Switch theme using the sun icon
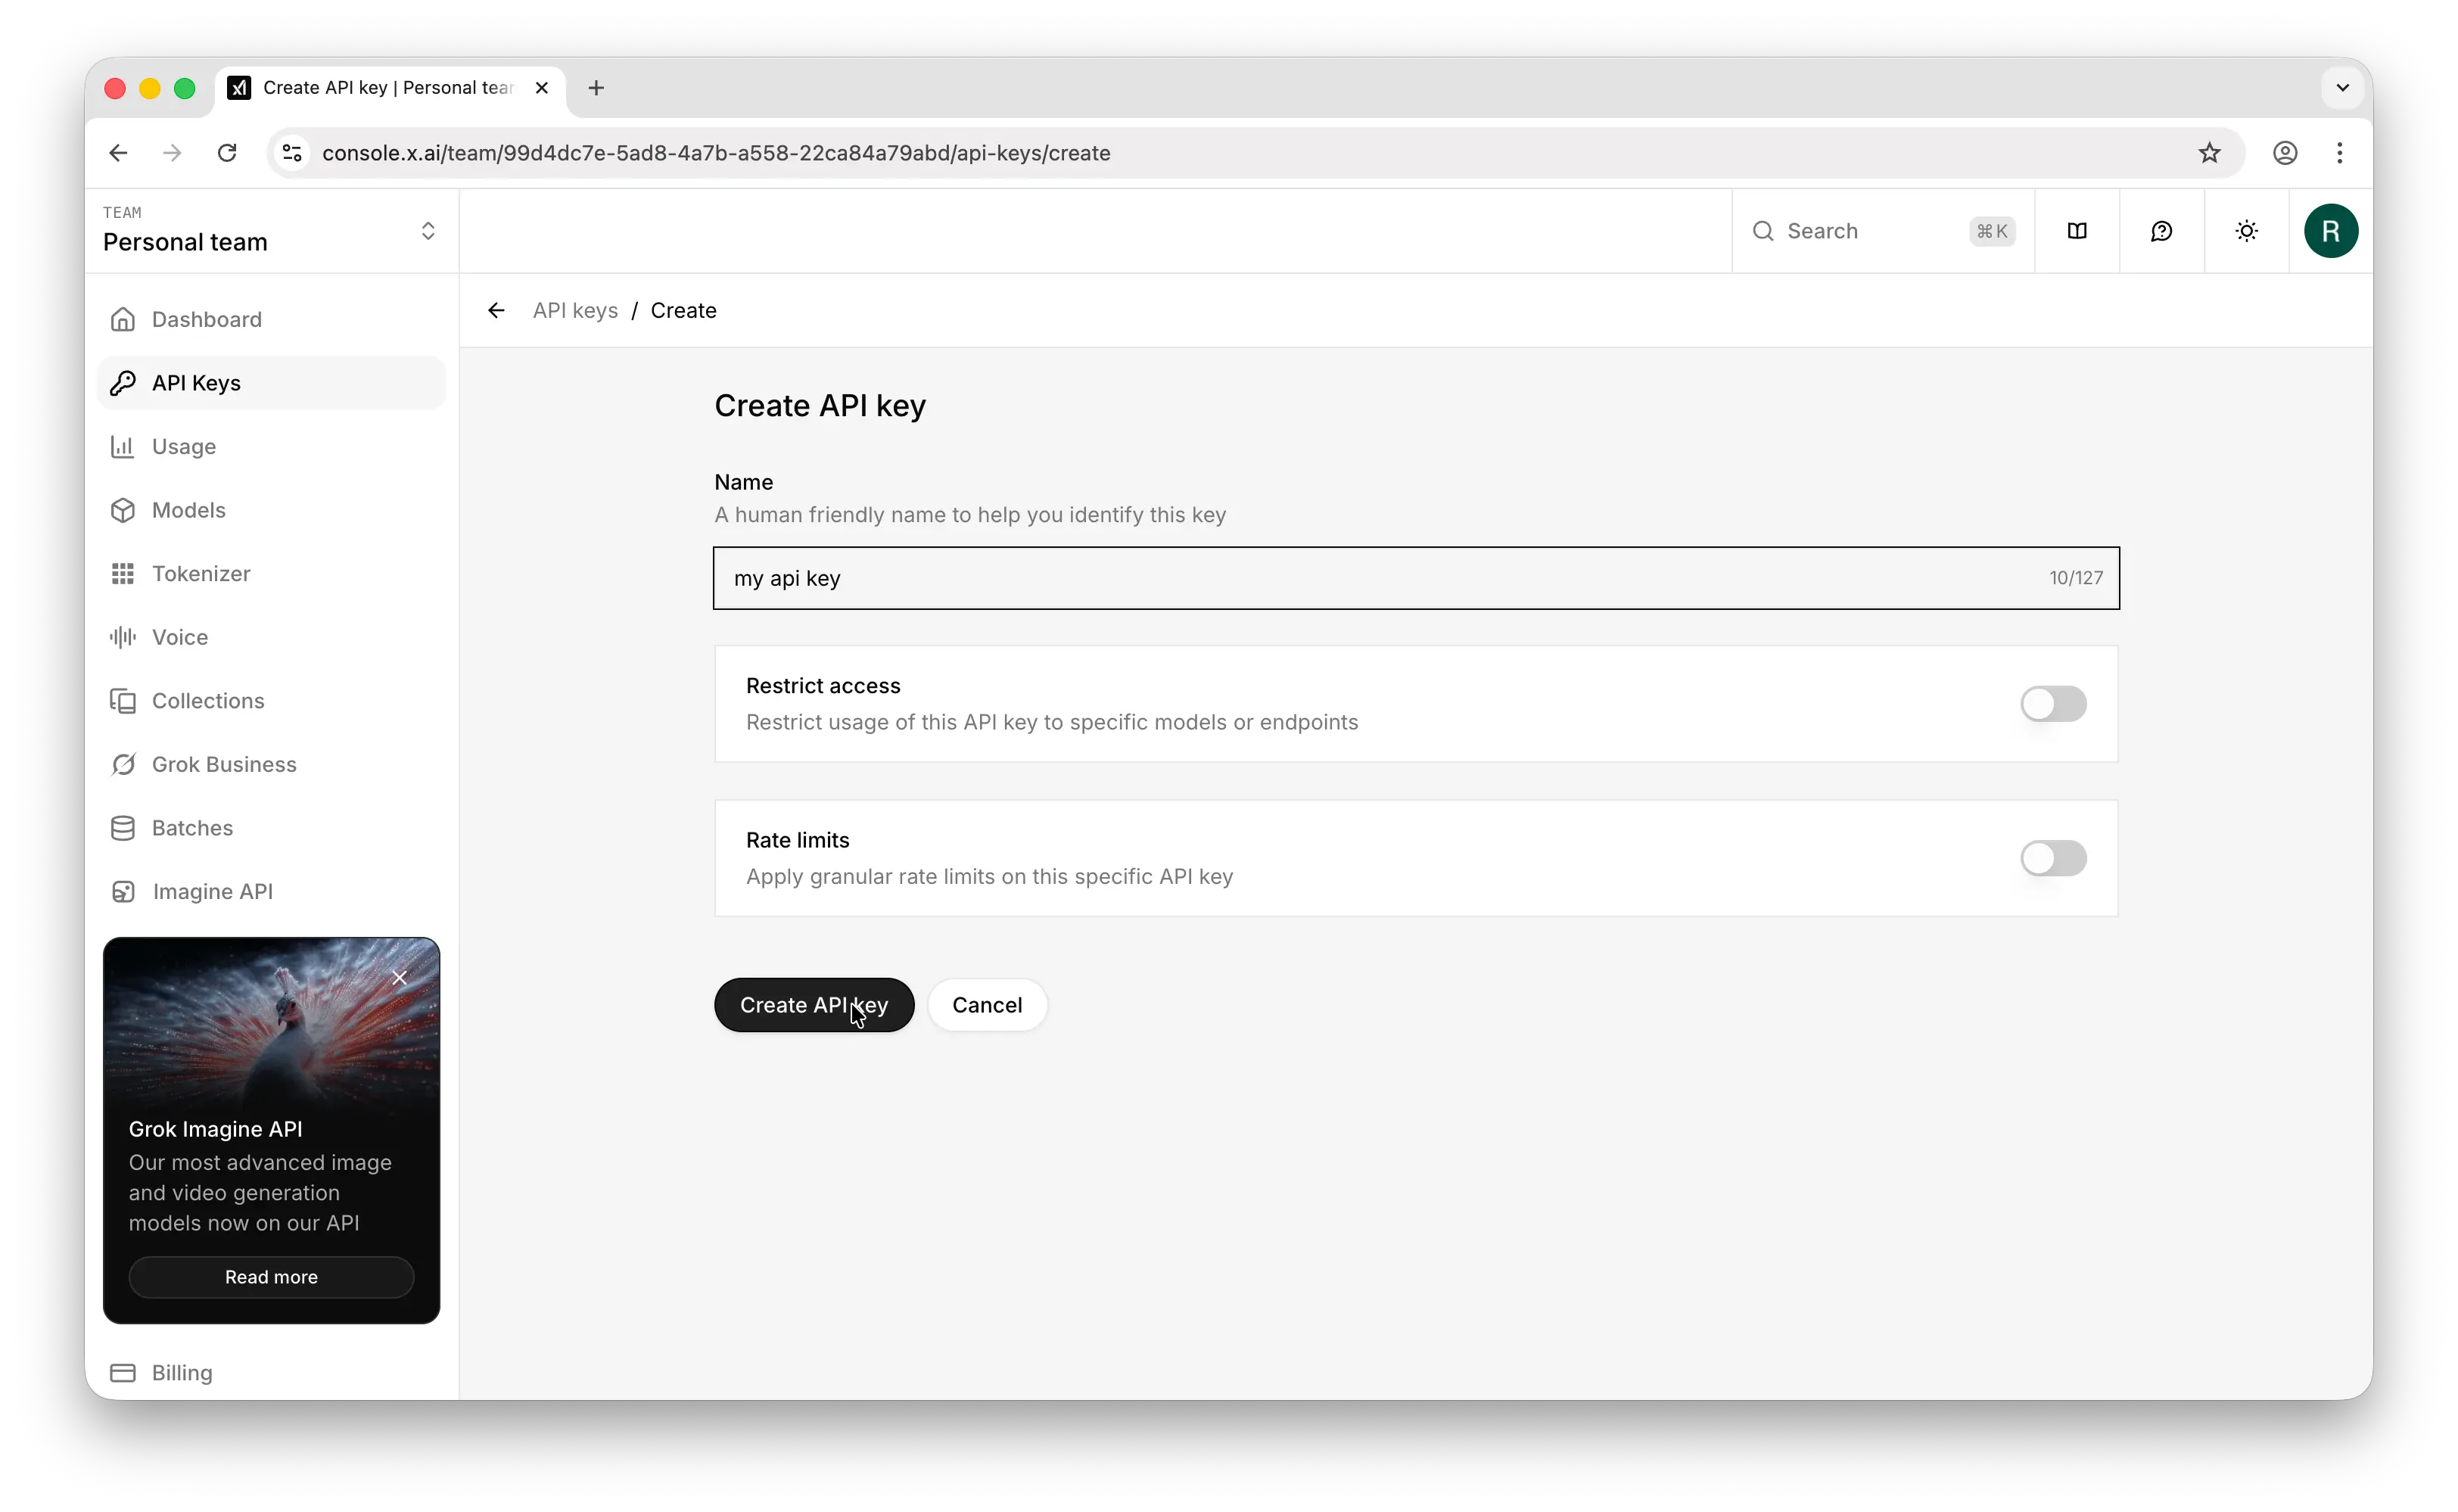 coord(2246,230)
